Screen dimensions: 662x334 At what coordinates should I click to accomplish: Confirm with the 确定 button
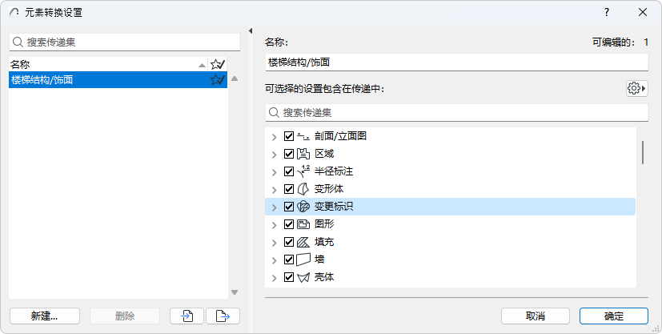tap(613, 316)
